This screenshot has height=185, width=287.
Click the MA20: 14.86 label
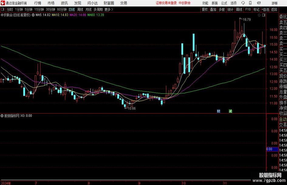78,15
